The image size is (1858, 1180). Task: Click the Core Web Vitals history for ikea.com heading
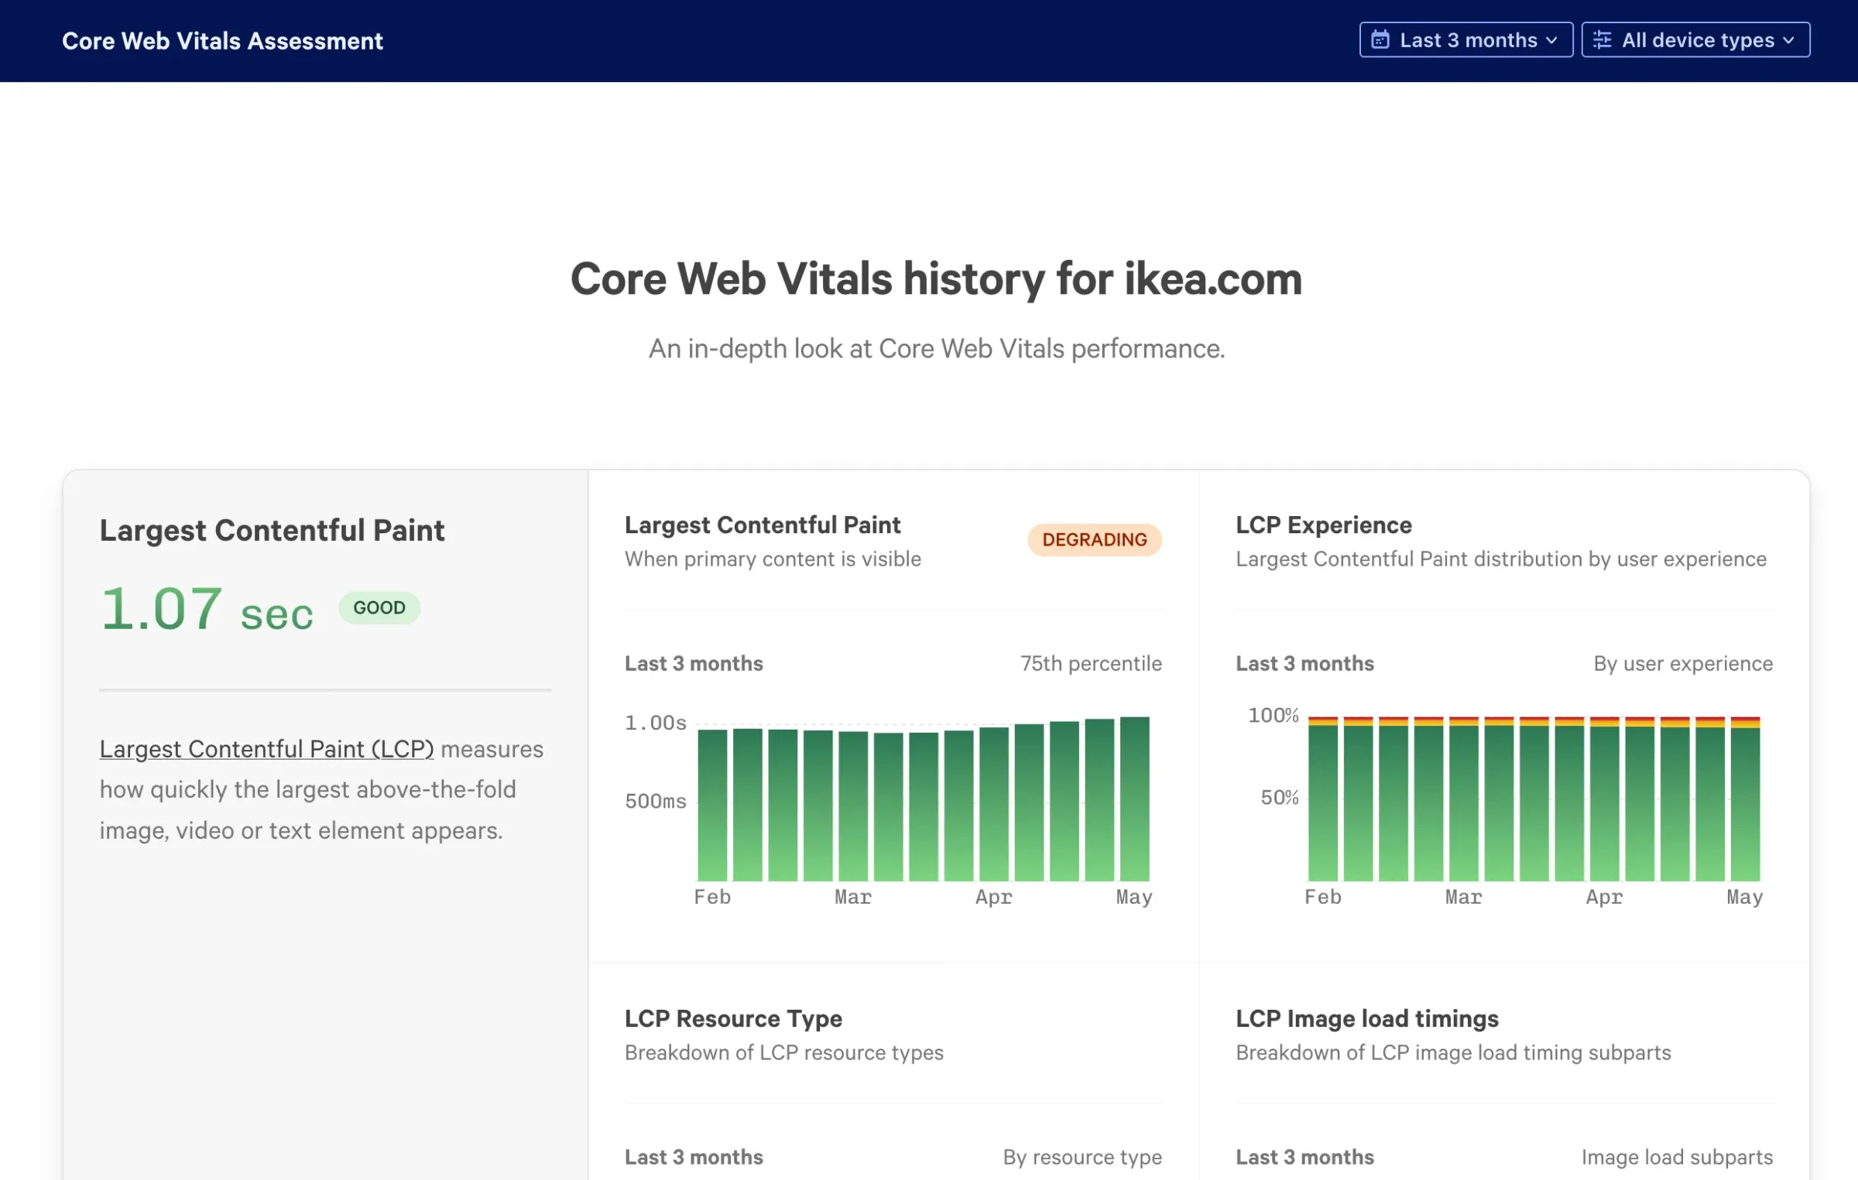pyautogui.click(x=936, y=279)
